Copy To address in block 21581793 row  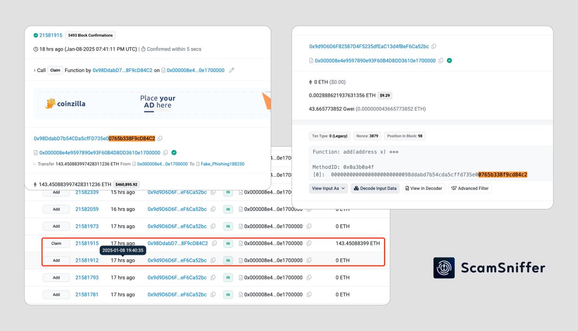point(309,278)
